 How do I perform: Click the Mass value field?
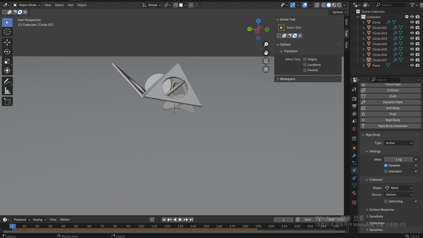point(398,160)
